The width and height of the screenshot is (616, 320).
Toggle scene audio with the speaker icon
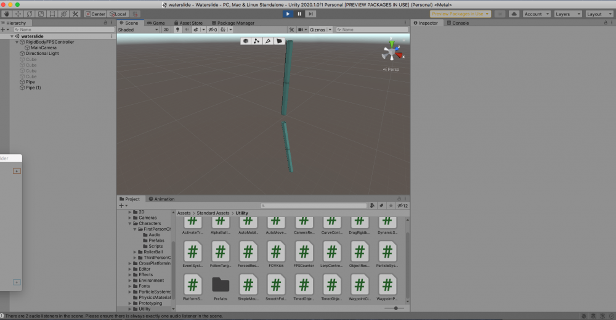click(x=187, y=30)
